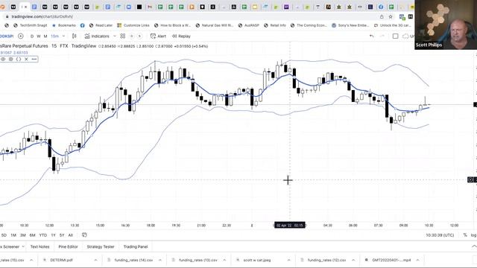Open the Trading Panel tab
Image resolution: width=477 pixels, height=268 pixels.
[136, 246]
